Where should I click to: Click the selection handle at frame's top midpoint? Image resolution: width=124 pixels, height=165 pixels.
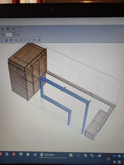point(65,87)
